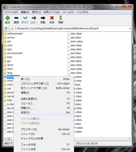The image size is (136, 152).
Task: Open the 編集(E) menu in menu bar
Action: (x=25, y=12)
